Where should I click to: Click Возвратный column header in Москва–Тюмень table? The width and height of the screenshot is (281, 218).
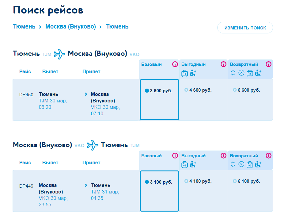coord(244,155)
